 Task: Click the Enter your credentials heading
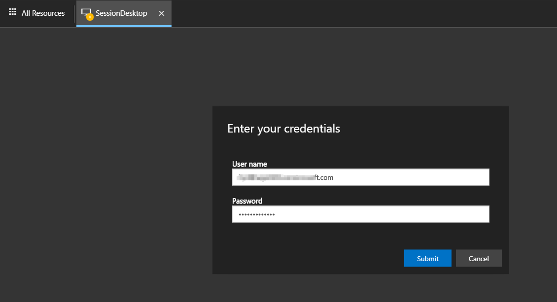(283, 129)
